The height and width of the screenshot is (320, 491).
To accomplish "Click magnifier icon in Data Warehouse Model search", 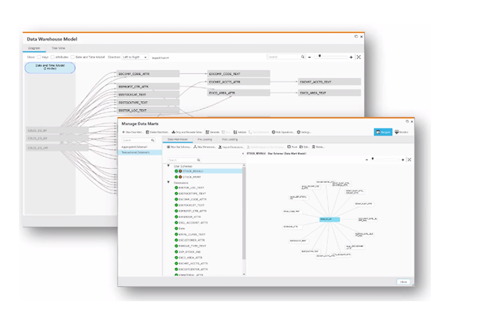I will 303,57.
